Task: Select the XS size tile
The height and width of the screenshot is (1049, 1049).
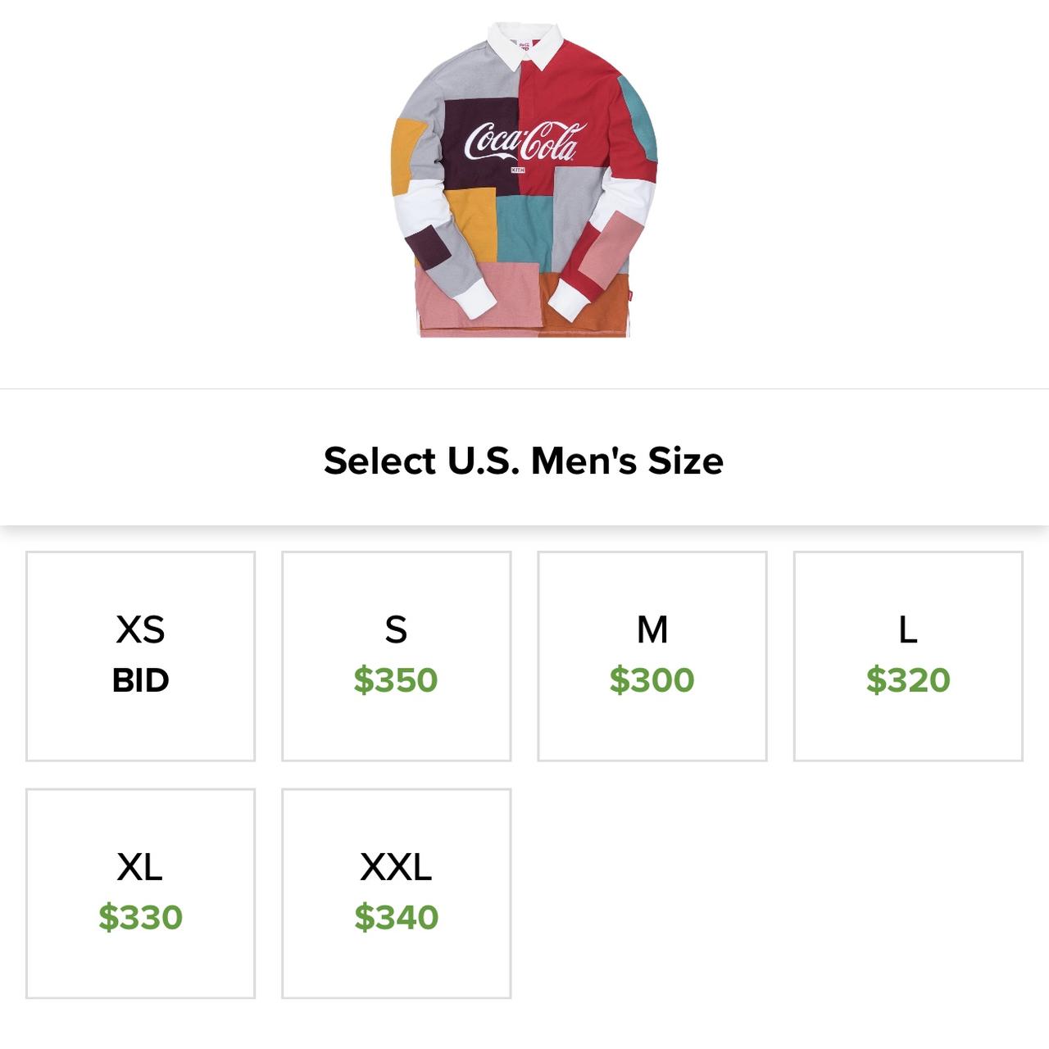Action: 140,656
